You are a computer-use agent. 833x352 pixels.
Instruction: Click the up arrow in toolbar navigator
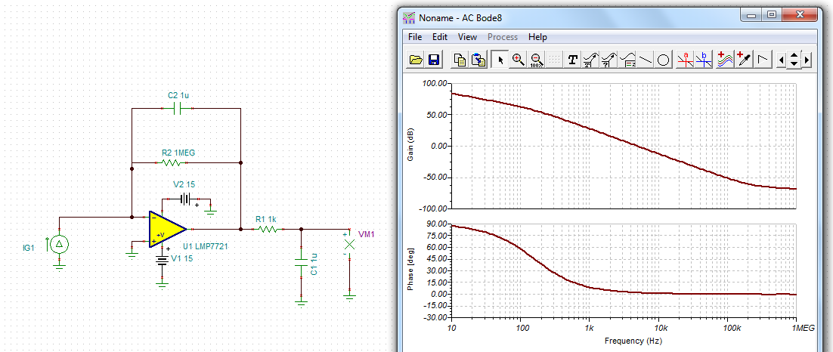[794, 57]
